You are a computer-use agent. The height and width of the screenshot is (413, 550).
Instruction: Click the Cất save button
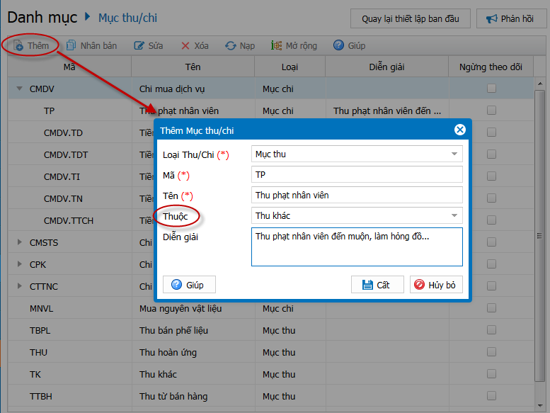pos(377,285)
